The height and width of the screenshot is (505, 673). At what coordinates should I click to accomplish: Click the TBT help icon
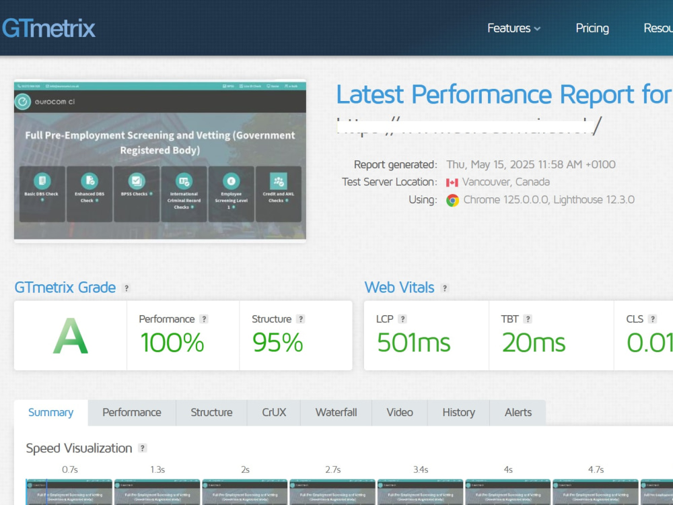click(x=528, y=319)
